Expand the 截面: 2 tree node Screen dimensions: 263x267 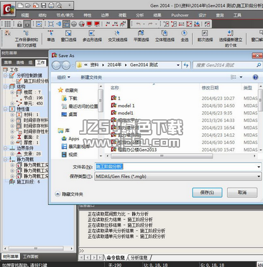12,137
